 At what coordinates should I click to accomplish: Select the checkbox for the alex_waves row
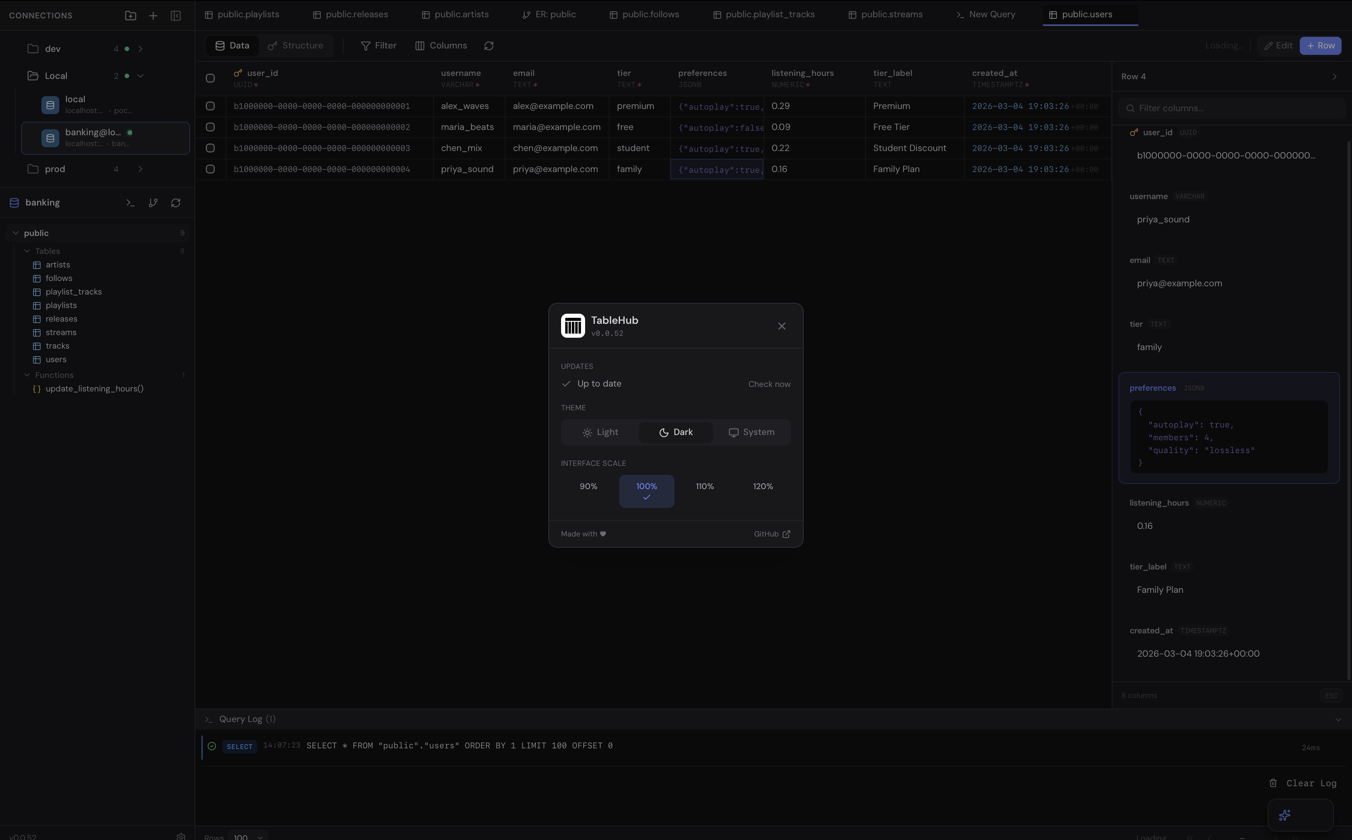pos(210,106)
